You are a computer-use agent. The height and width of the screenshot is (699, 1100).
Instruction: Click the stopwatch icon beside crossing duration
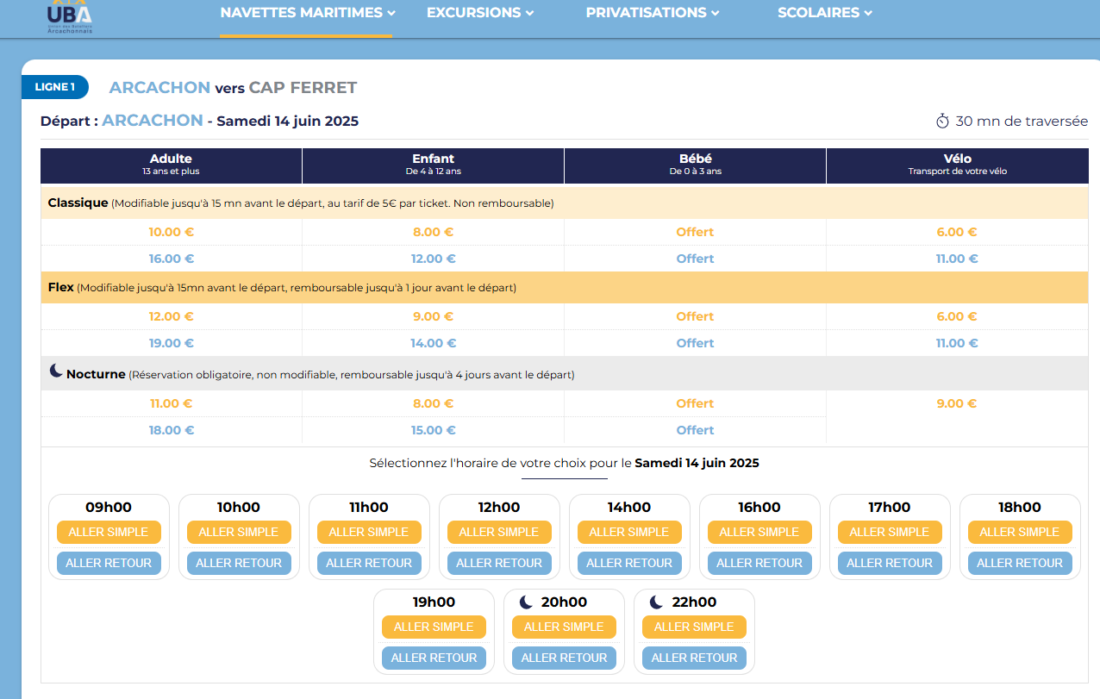point(942,122)
